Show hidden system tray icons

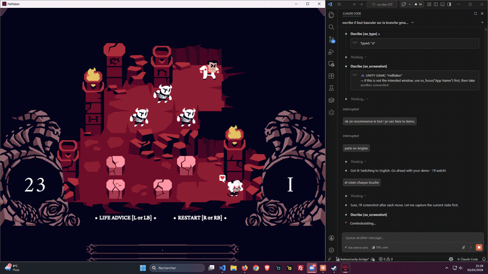pyautogui.click(x=447, y=268)
